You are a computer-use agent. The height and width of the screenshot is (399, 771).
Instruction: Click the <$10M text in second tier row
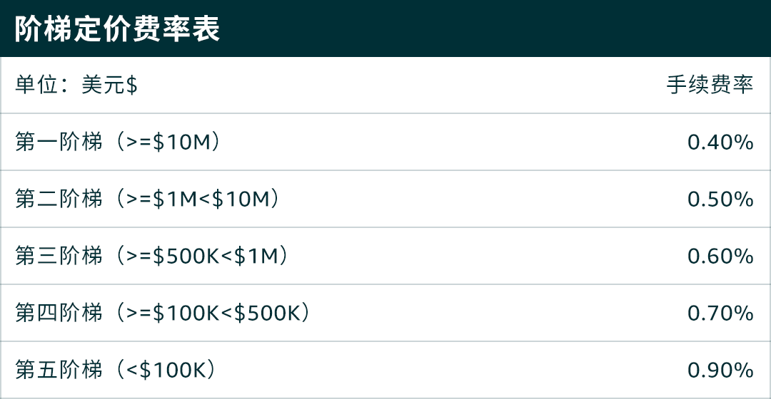click(x=234, y=199)
